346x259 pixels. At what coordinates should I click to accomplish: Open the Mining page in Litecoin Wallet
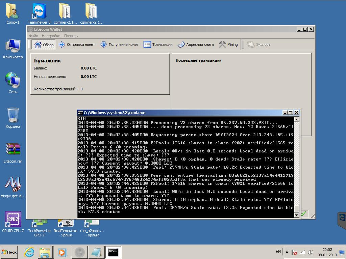point(228,45)
